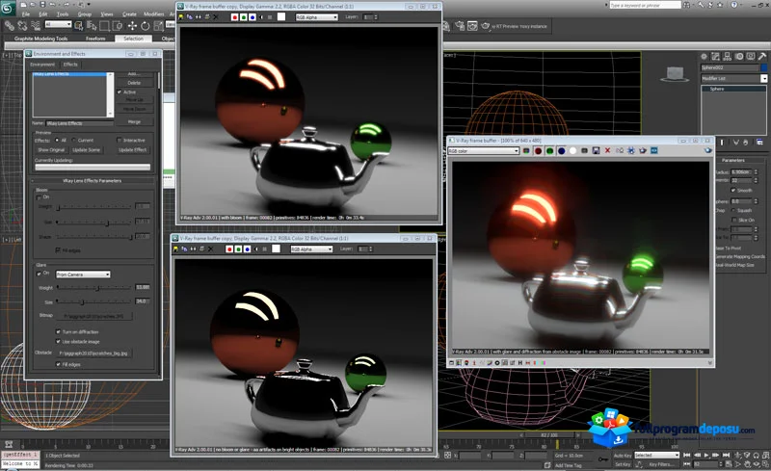
Task: Select the Select and Link tool
Action: (10, 25)
